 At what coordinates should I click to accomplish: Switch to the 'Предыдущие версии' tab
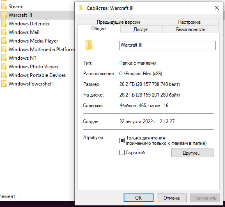[x=118, y=22]
